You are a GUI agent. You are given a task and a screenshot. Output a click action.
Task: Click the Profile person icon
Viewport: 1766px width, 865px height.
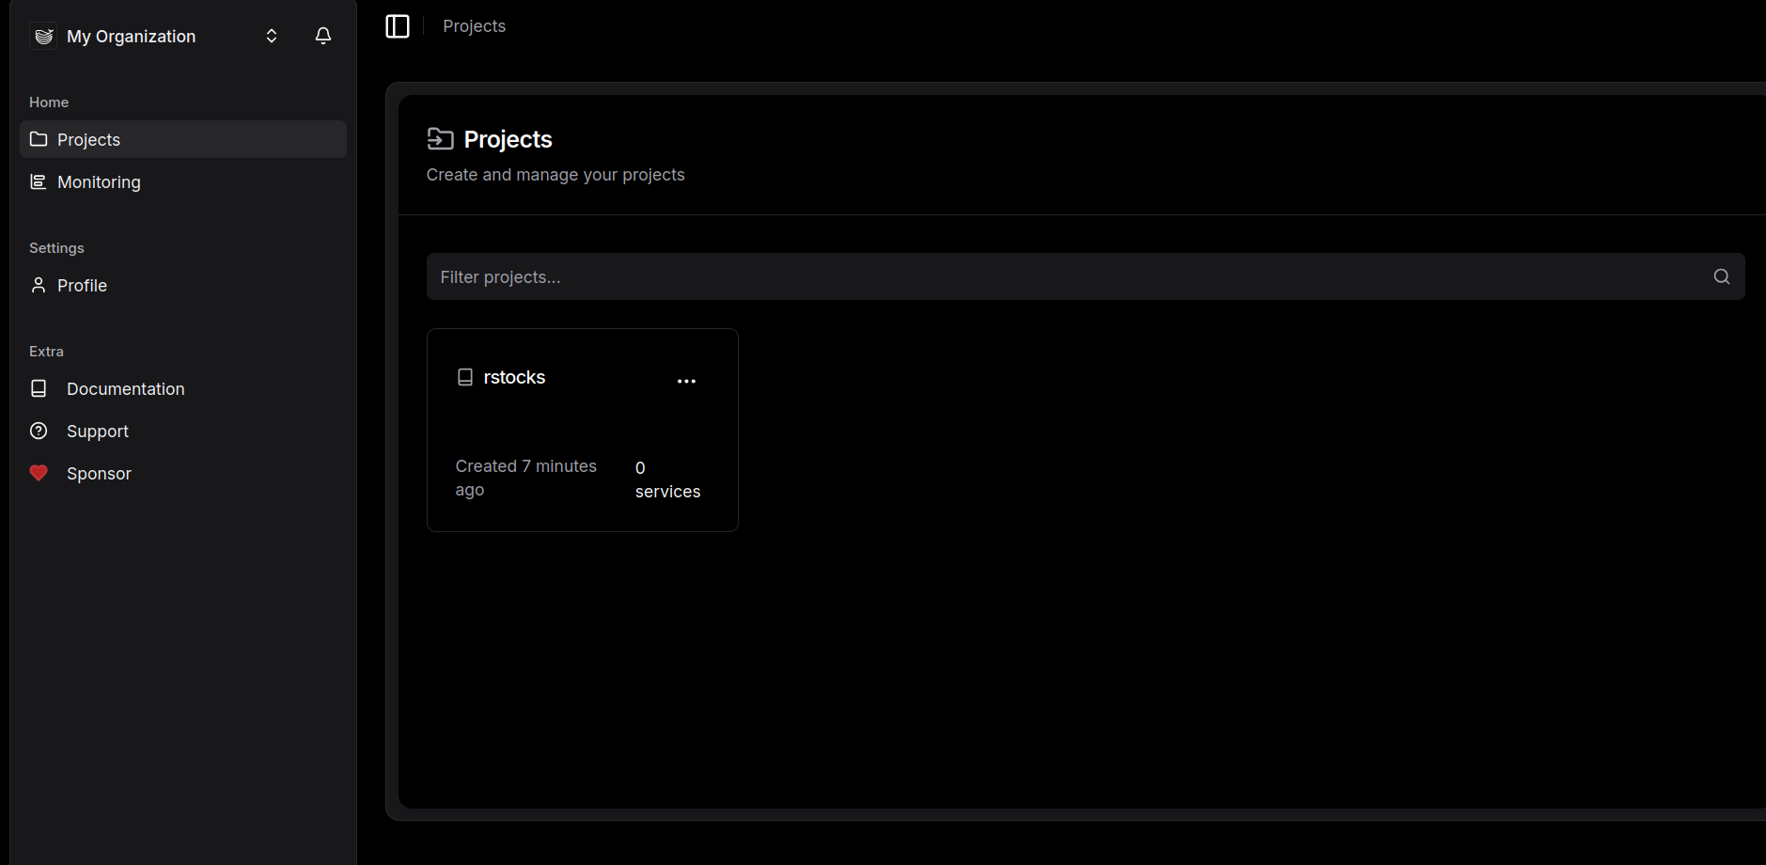point(39,285)
